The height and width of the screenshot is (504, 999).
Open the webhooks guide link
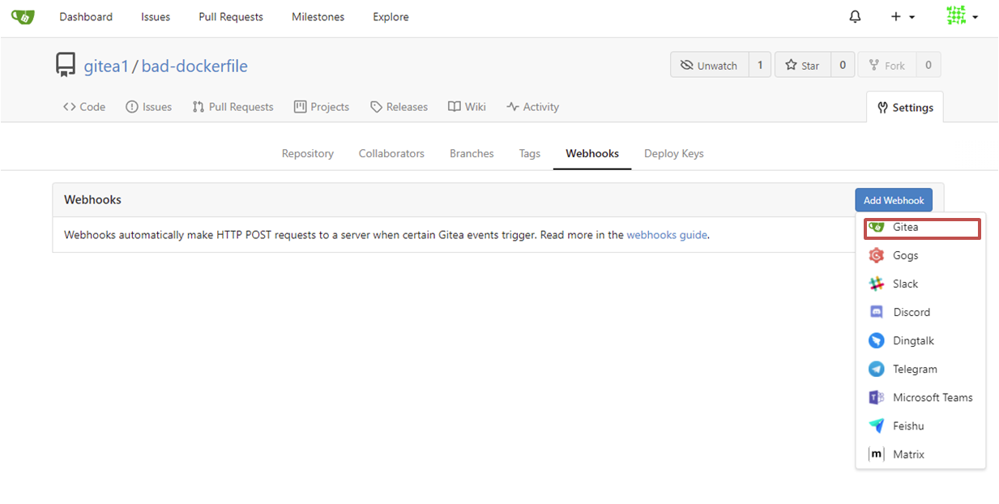coord(667,236)
